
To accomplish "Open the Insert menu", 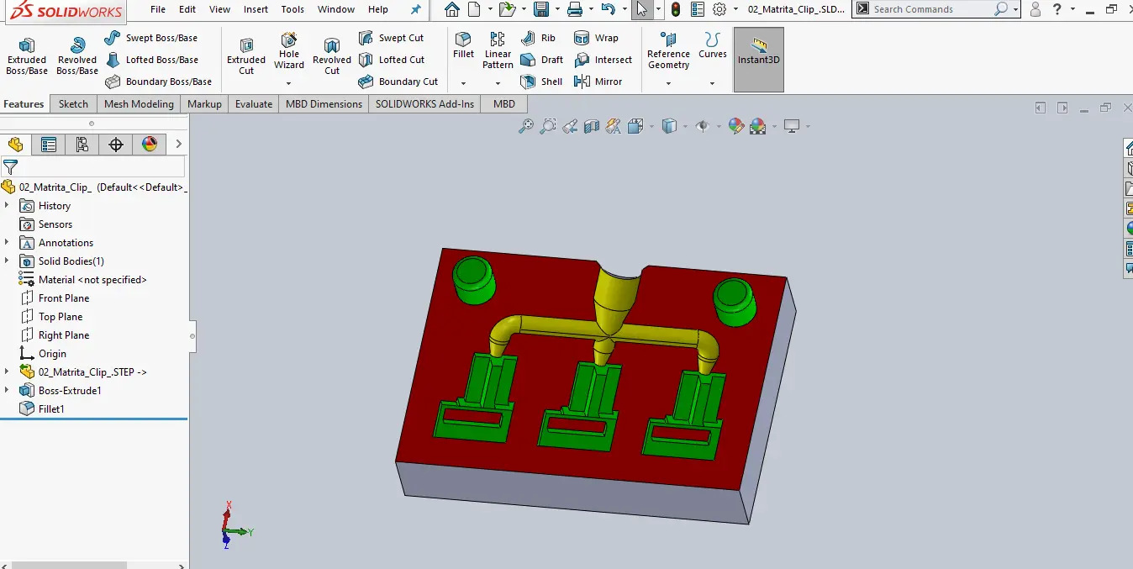I will tap(256, 9).
